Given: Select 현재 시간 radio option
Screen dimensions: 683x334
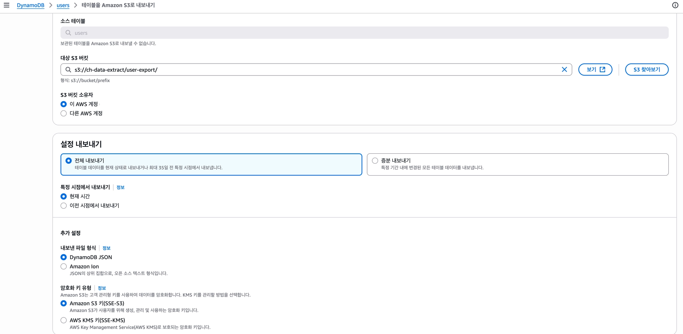Looking at the screenshot, I should (64, 196).
